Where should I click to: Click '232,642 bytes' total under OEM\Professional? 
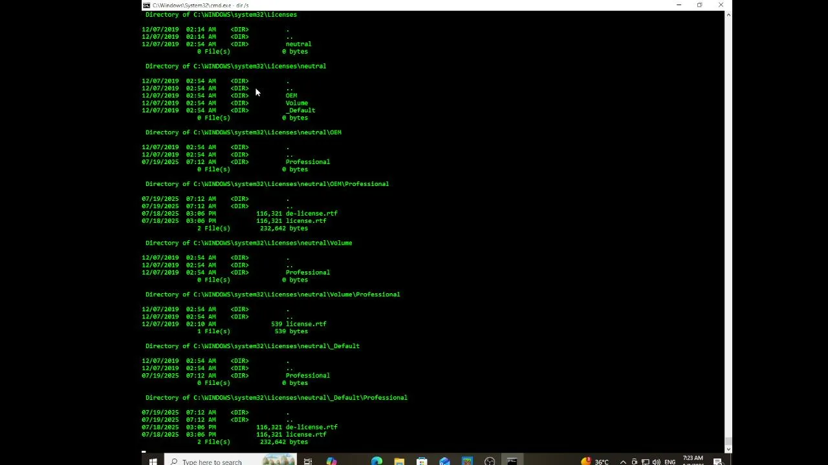284,228
